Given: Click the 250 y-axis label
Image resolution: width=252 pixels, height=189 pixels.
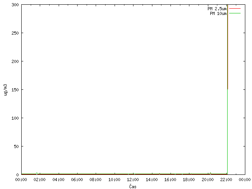Looking at the screenshot, I should coord(15,33).
